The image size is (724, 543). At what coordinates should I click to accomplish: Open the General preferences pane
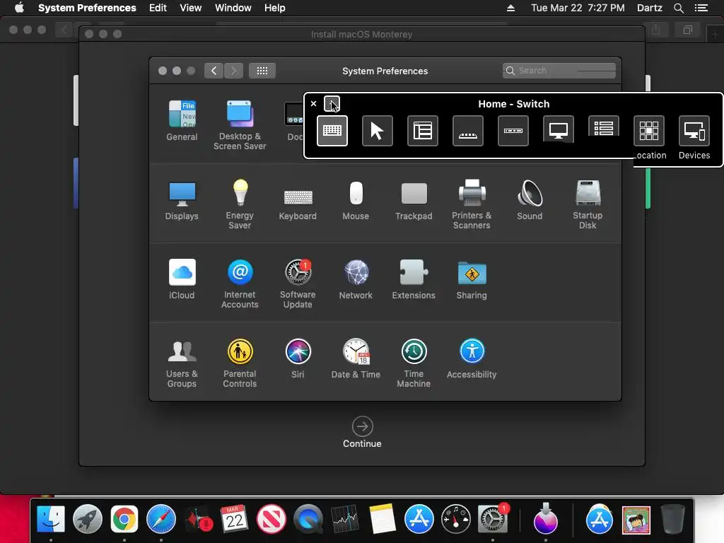(182, 120)
